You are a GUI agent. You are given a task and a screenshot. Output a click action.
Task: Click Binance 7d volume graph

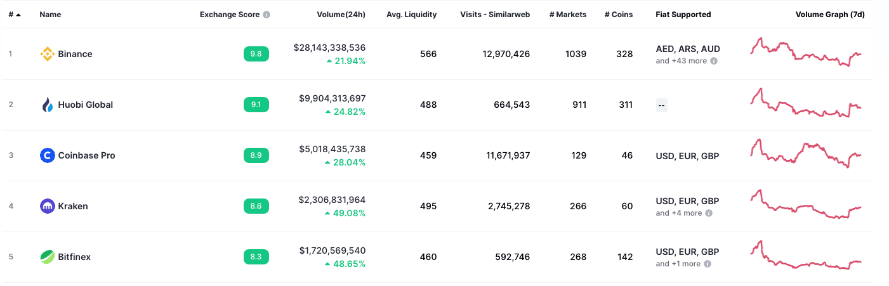(x=806, y=53)
